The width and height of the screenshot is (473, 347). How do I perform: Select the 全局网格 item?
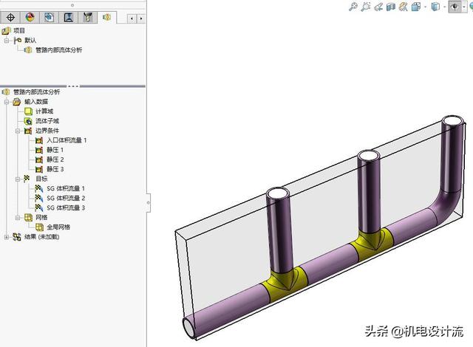[58, 227]
